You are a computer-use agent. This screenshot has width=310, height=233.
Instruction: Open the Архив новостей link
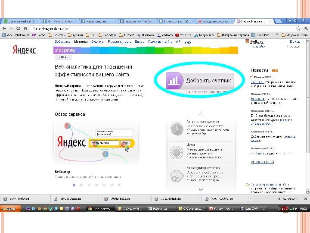coord(262,162)
